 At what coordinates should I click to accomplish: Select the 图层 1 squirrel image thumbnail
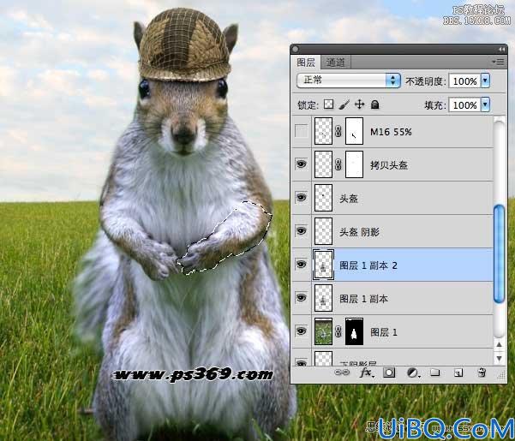[323, 331]
